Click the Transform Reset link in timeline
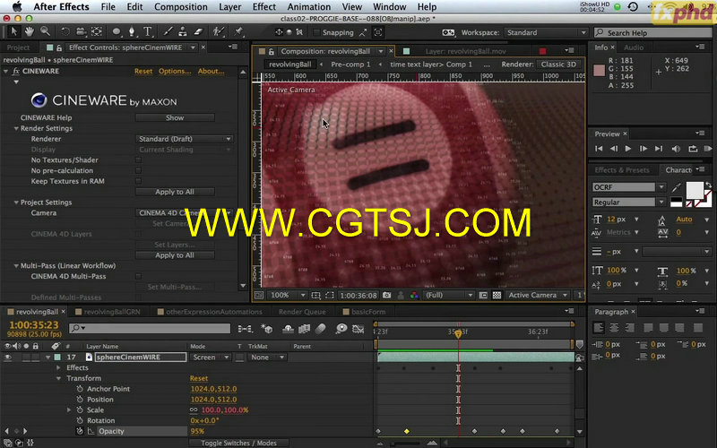Screen dimensions: 717x448 point(198,378)
